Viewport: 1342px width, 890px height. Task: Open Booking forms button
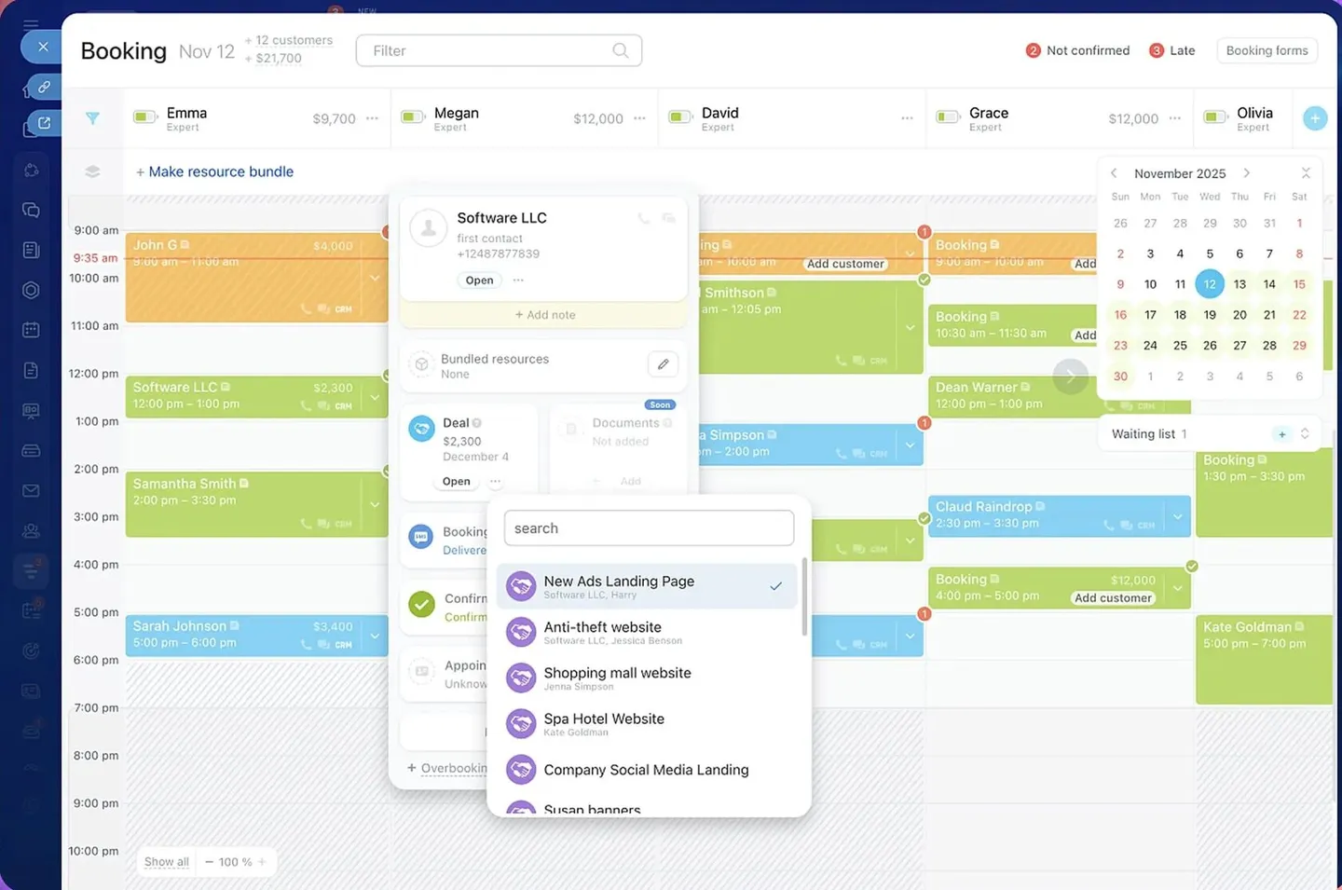coord(1267,50)
